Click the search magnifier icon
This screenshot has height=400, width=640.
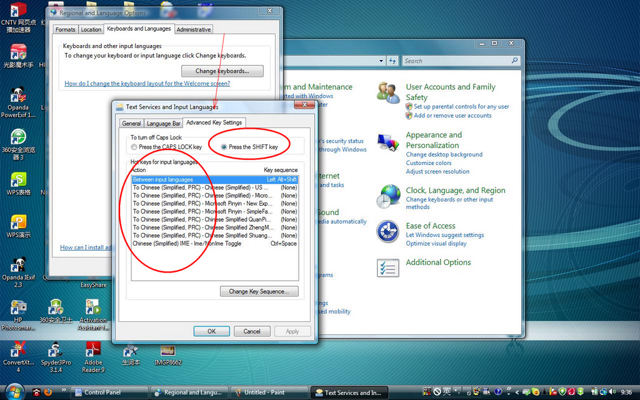515,61
